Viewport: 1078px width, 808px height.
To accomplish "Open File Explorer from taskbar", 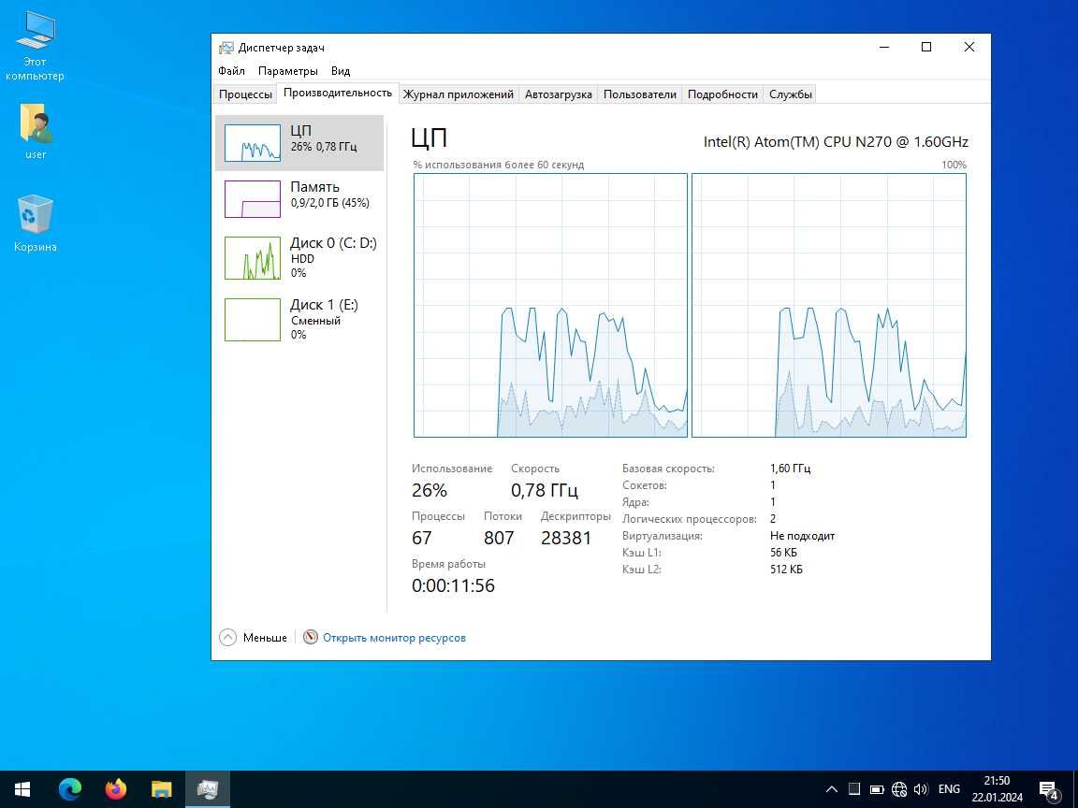I will (162, 789).
